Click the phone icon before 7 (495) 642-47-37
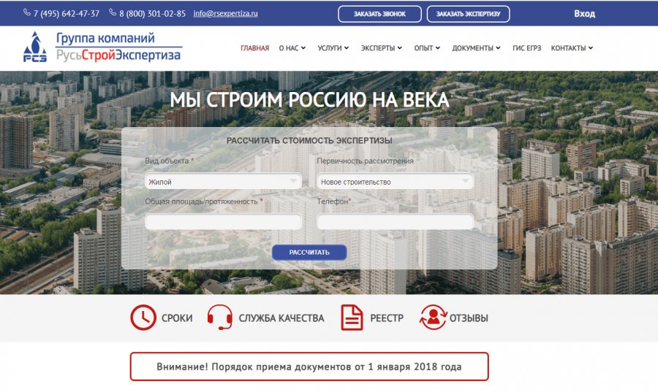Image resolution: width=658 pixels, height=392 pixels. 27,12
